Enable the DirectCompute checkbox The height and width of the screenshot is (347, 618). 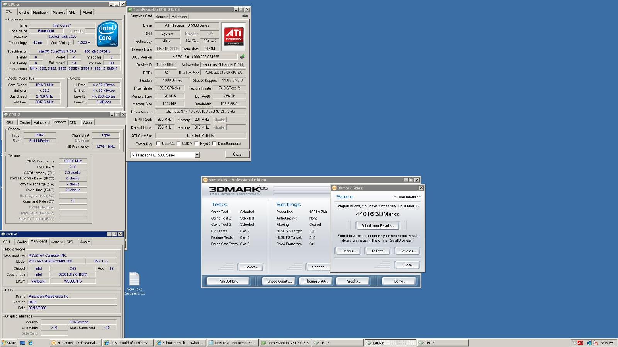pos(214,144)
